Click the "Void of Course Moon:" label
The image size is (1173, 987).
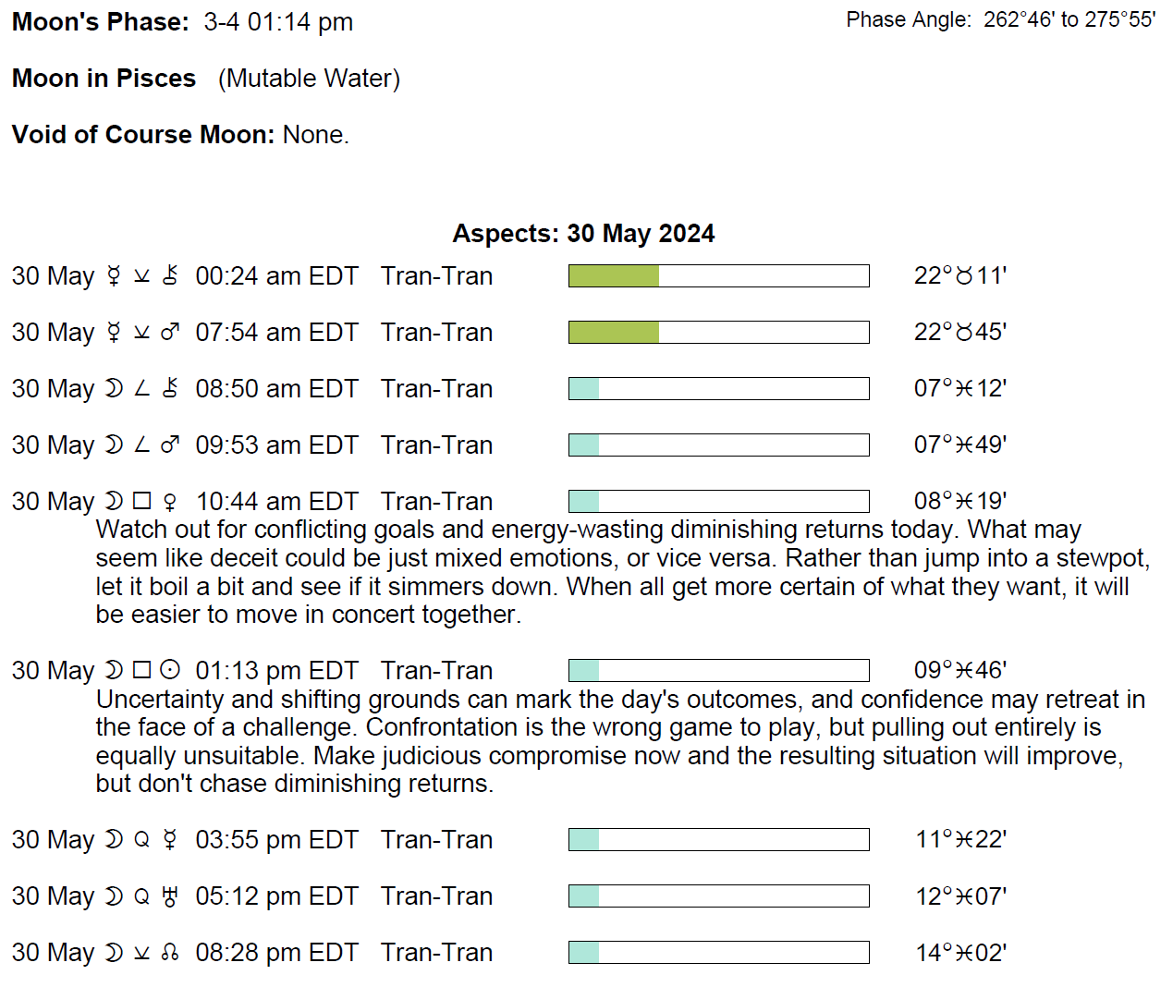click(x=143, y=135)
